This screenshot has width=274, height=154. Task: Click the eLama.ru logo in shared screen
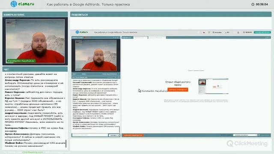click(82, 32)
